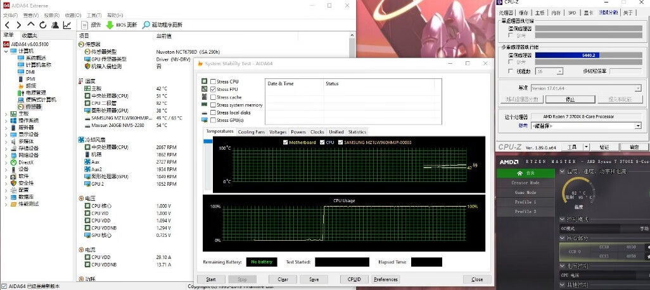This screenshot has height=290, width=650.
Task: Uncheck Stress FPU checkbox
Action: pyautogui.click(x=213, y=89)
